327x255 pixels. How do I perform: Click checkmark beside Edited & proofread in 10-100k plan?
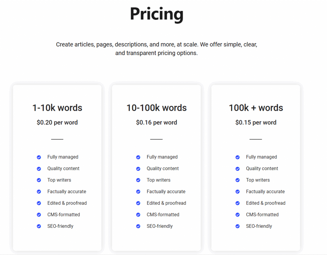(138, 203)
